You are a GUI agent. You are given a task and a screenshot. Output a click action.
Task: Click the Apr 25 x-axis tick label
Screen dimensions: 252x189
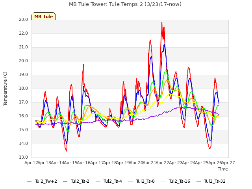(202, 163)
